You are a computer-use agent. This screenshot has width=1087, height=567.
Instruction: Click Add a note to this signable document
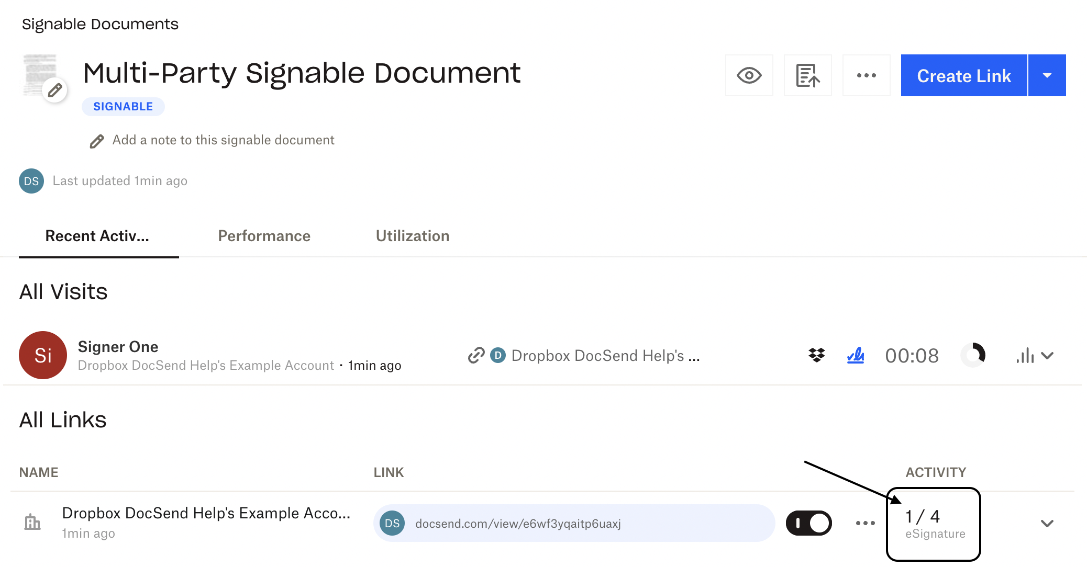coord(223,140)
